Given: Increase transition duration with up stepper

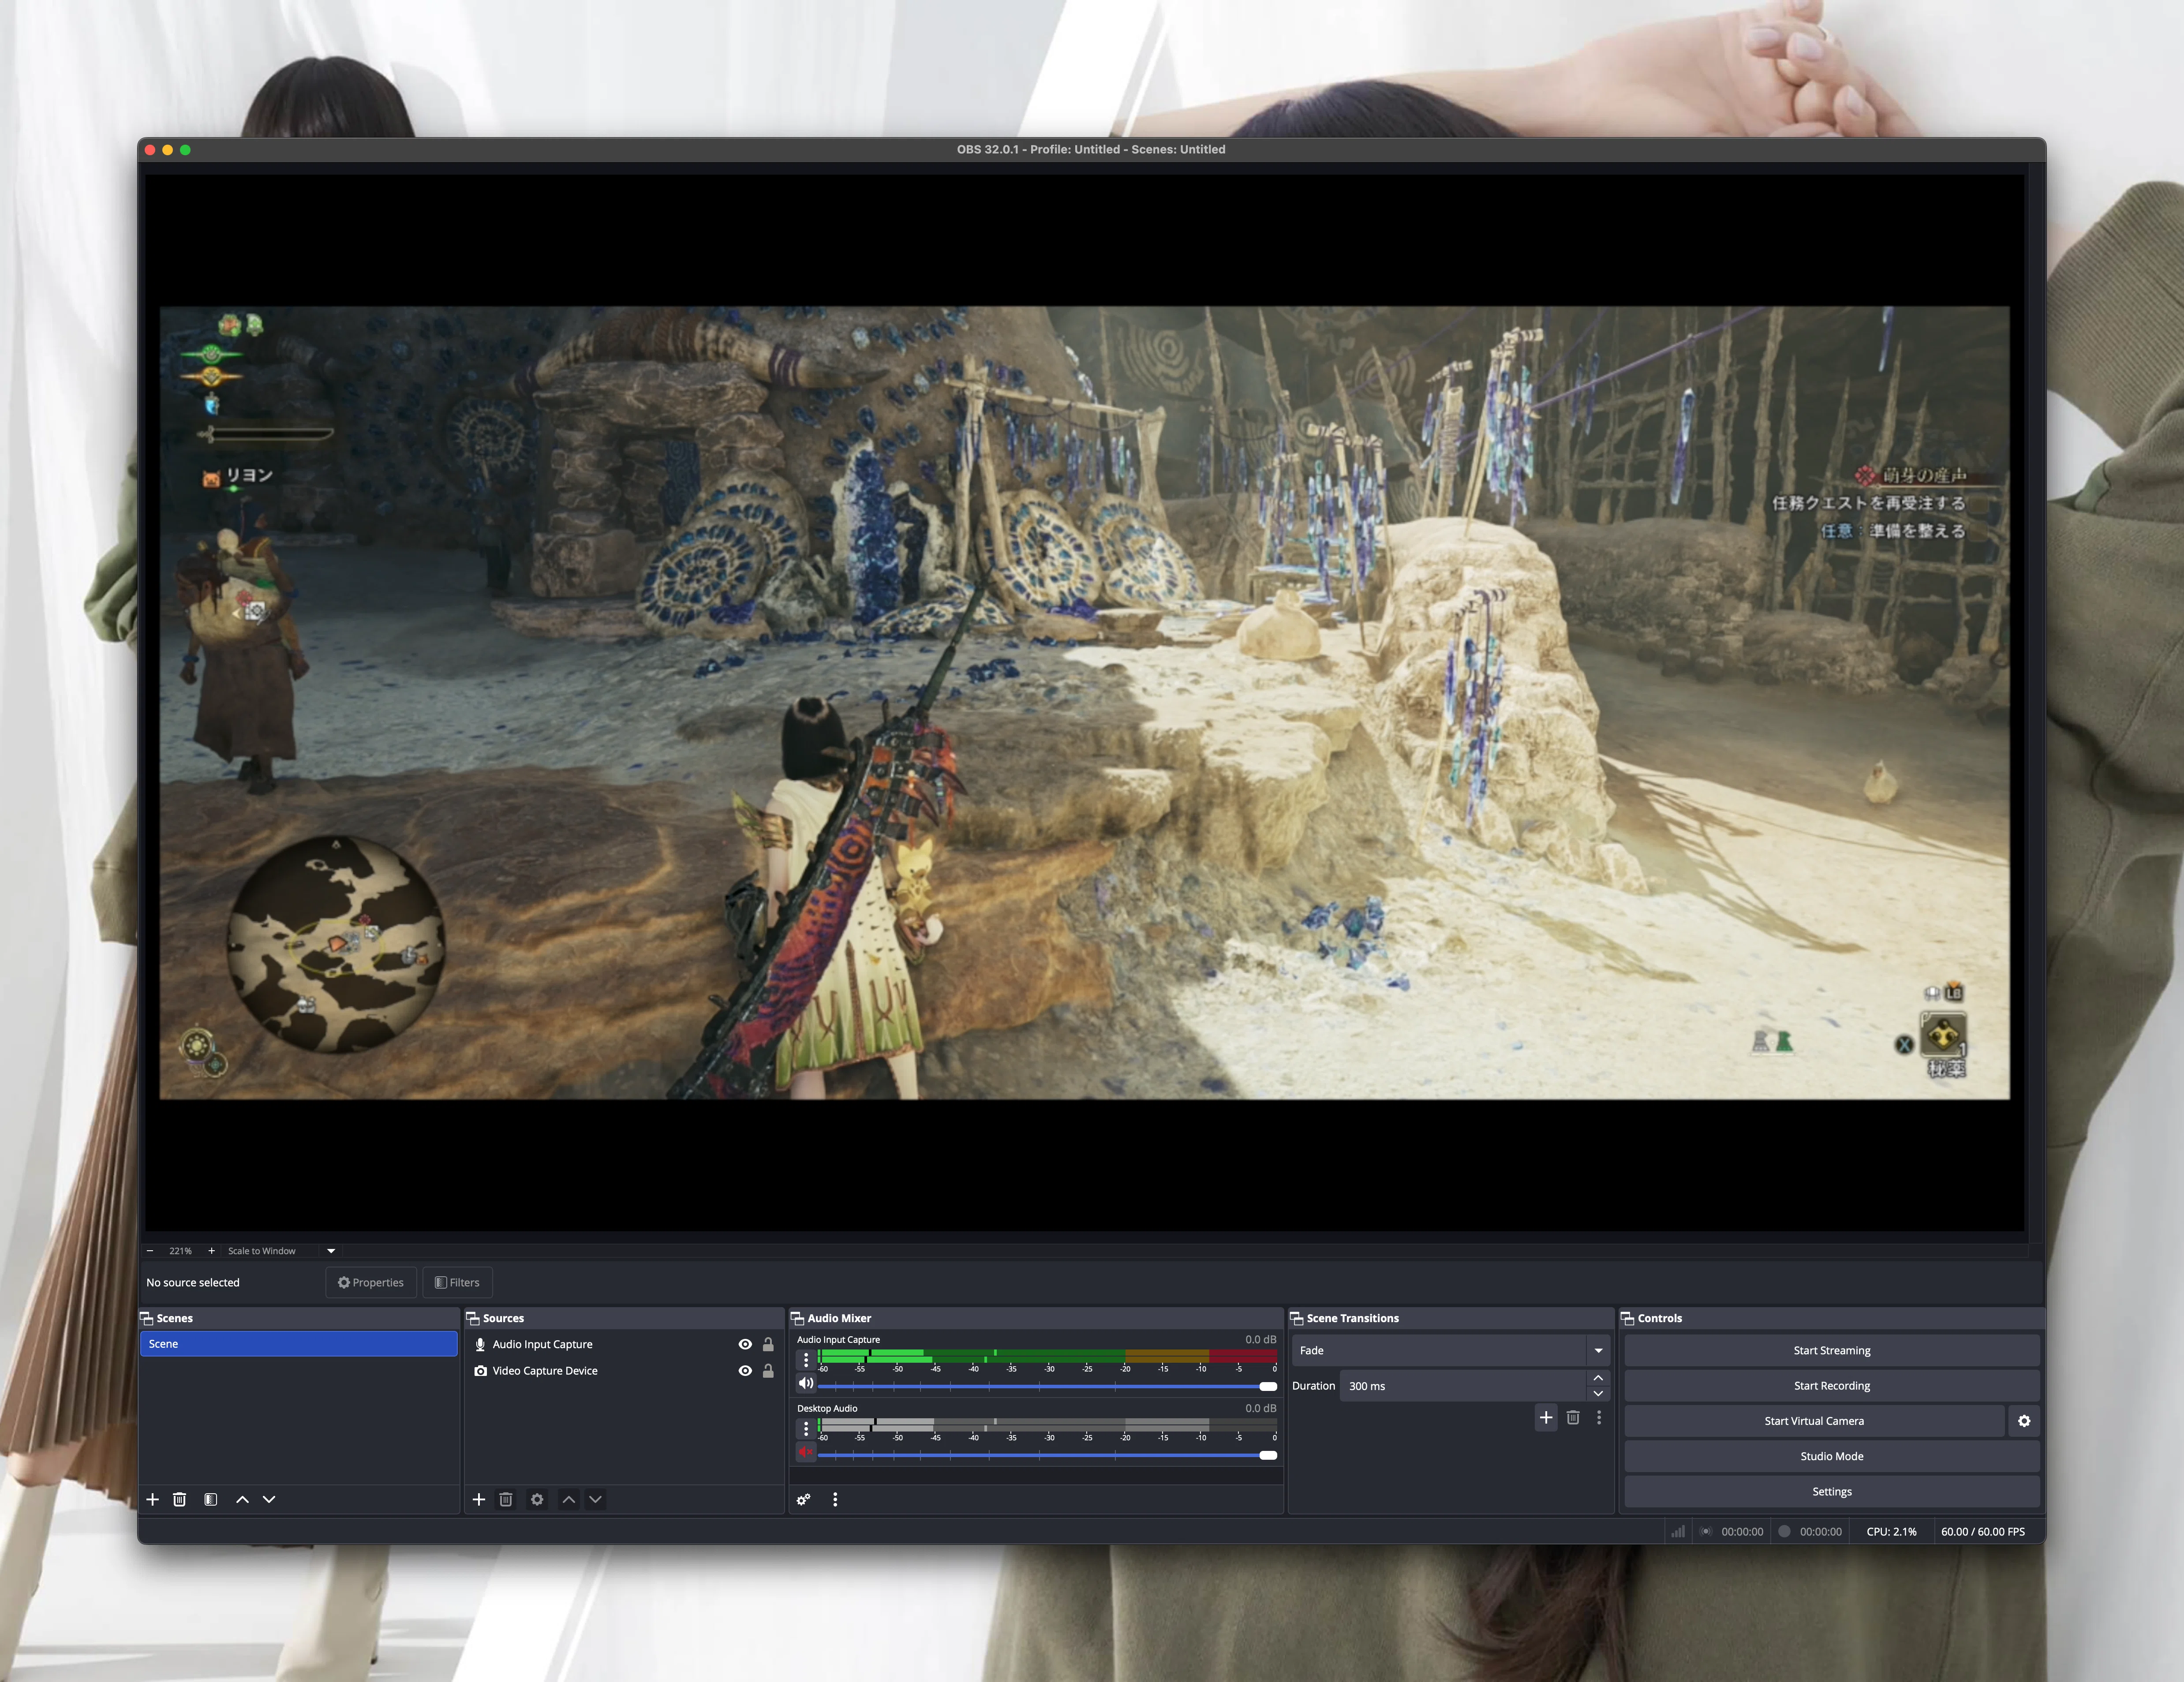Looking at the screenshot, I should point(1598,1378).
